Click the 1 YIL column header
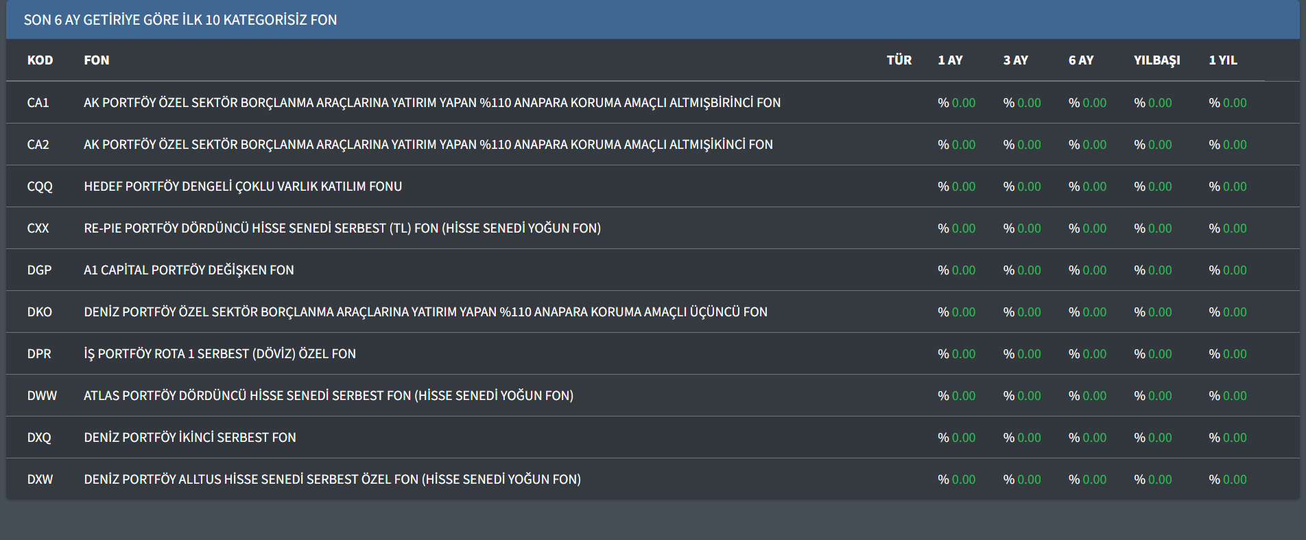Viewport: 1306px width, 540px height. click(x=1223, y=60)
